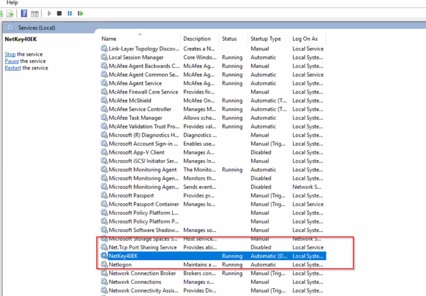The height and width of the screenshot is (296, 426).
Task: Click the Pause the service link
Action: click(12, 61)
